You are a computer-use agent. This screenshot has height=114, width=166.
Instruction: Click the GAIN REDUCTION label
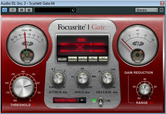click(139, 73)
